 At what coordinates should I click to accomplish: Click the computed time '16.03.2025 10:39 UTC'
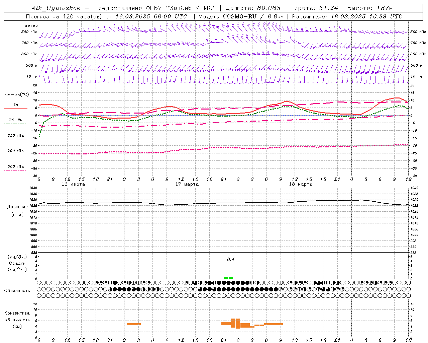coord(366,16)
